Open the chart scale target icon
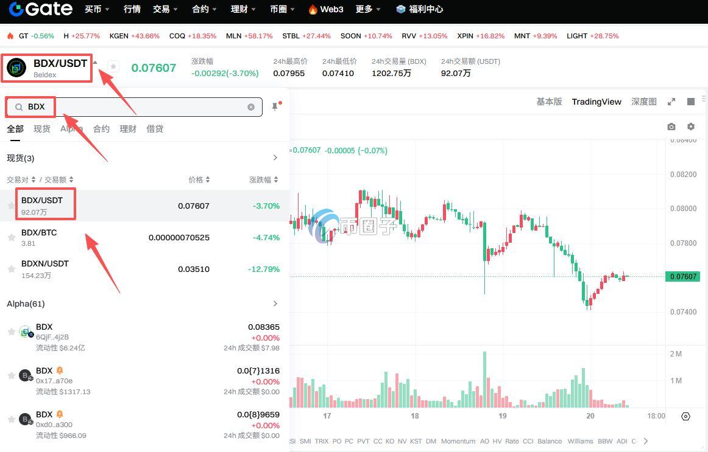The width and height of the screenshot is (708, 452). click(685, 416)
